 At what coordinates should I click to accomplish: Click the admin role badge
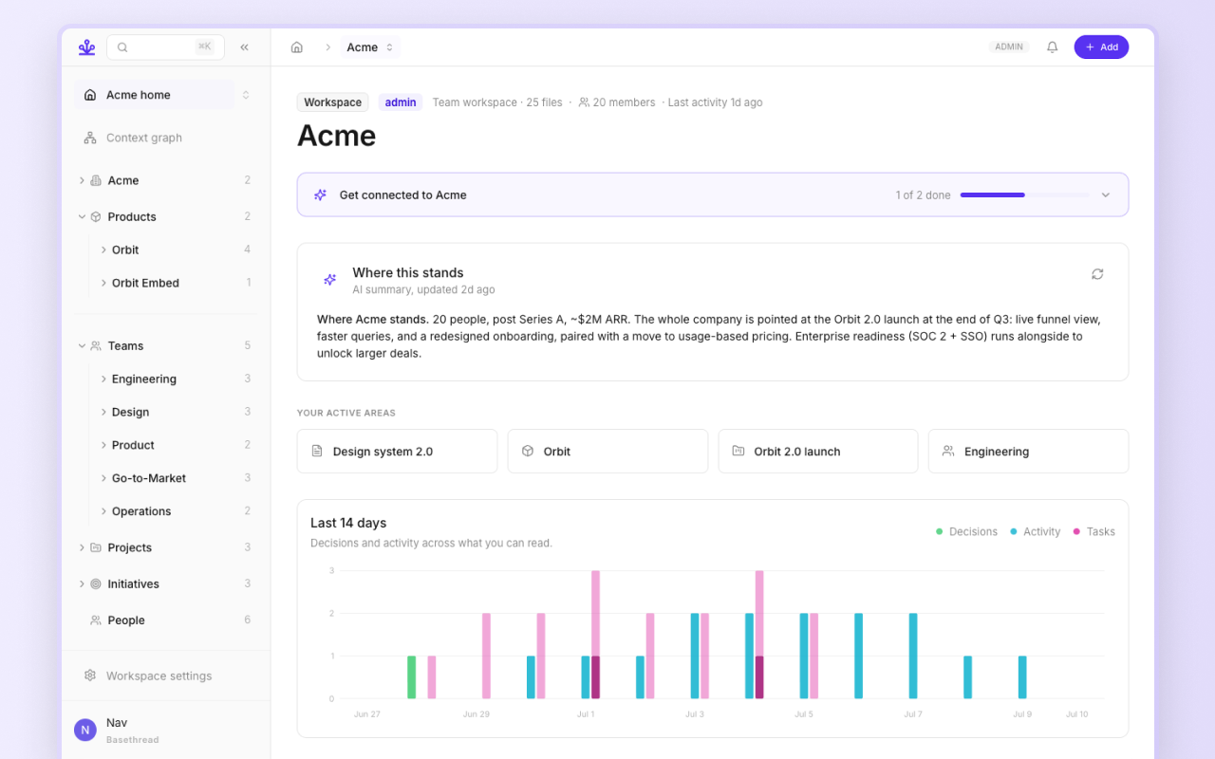coord(401,102)
